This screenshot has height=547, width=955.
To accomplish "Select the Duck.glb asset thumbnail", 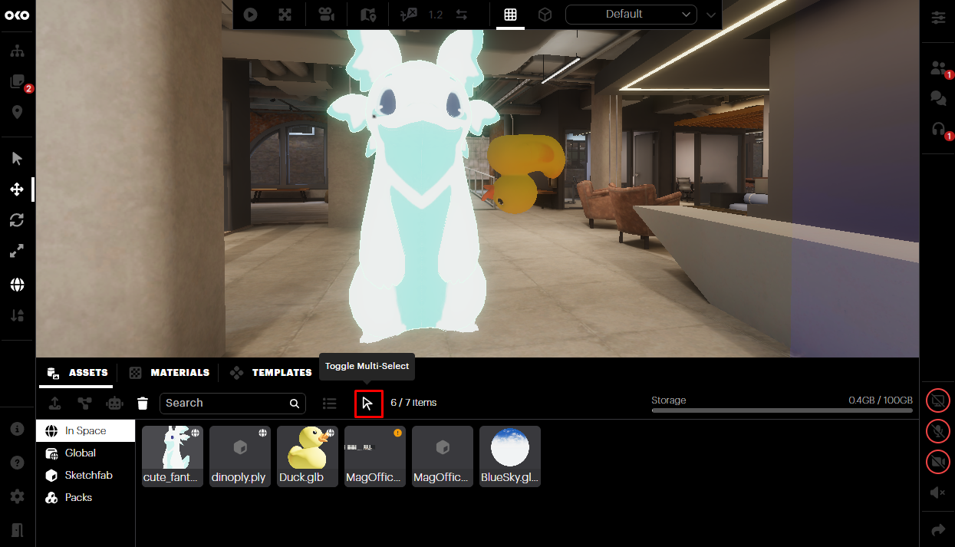I will pos(308,456).
